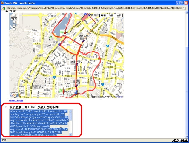Click the HTML box scroll down arrow
The height and width of the screenshot is (143, 189).
71,134
